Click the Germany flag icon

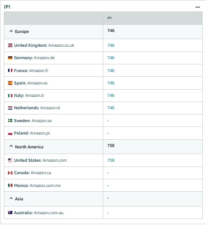tap(10, 58)
